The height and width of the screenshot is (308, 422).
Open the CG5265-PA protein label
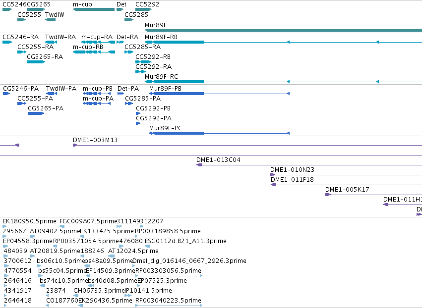tap(46, 108)
